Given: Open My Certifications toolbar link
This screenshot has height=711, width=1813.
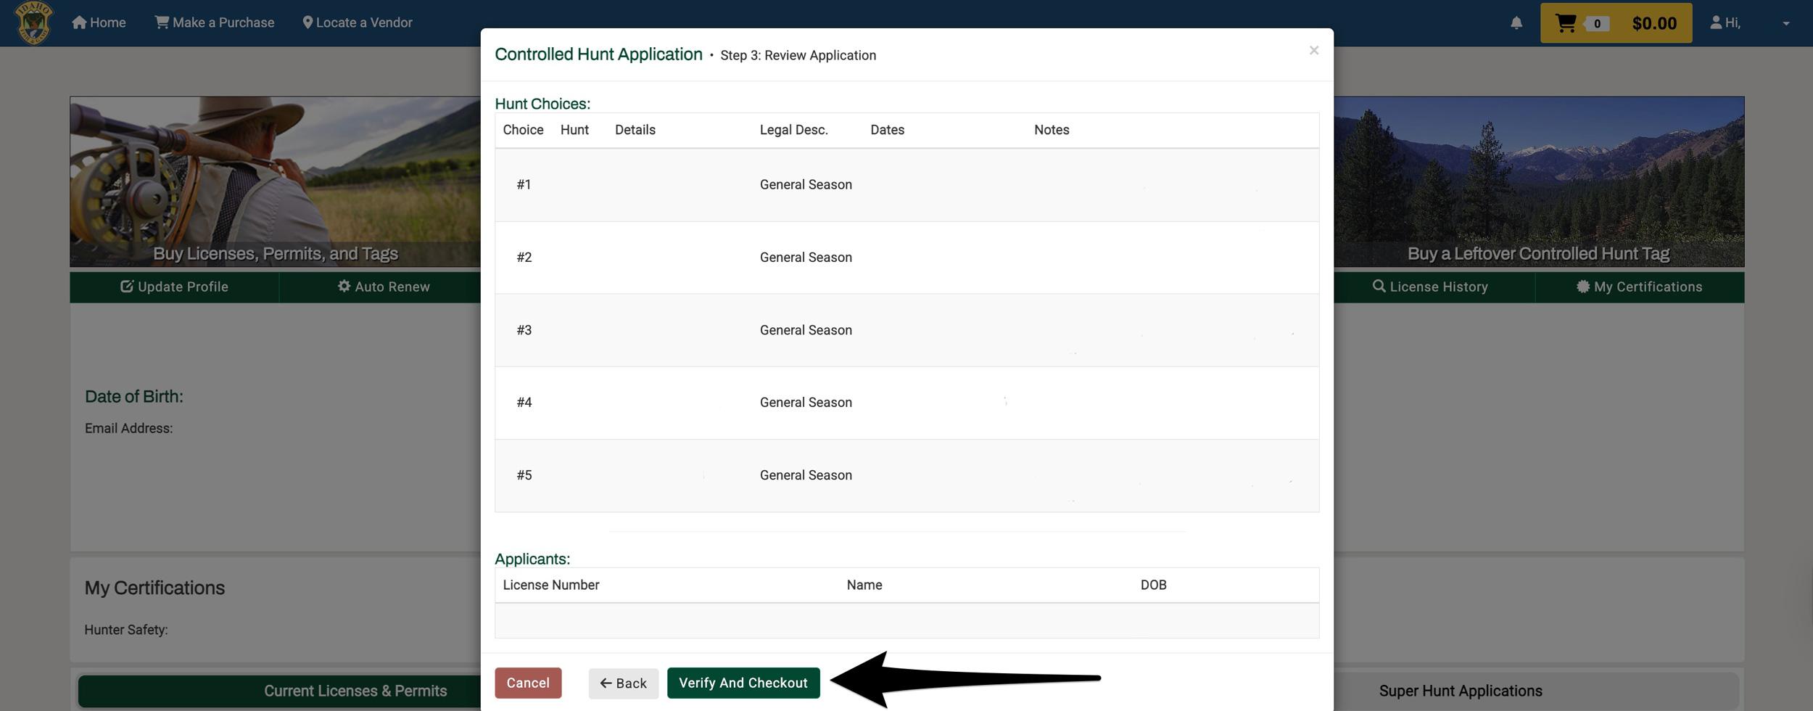Looking at the screenshot, I should point(1639,287).
